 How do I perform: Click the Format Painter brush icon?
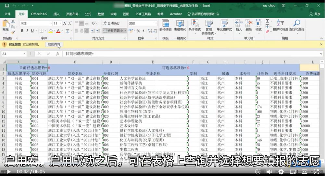(x=13, y=33)
